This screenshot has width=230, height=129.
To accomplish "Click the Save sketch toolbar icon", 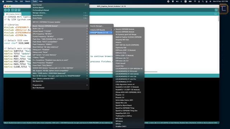I will pos(19,10).
